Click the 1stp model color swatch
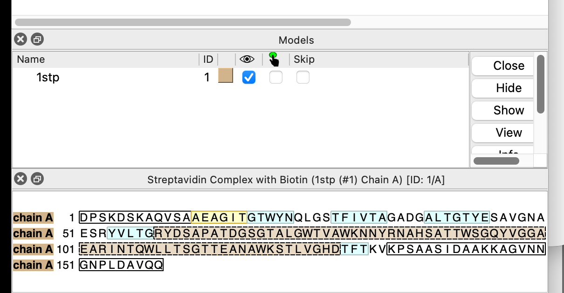Image resolution: width=564 pixels, height=293 pixels. point(226,76)
